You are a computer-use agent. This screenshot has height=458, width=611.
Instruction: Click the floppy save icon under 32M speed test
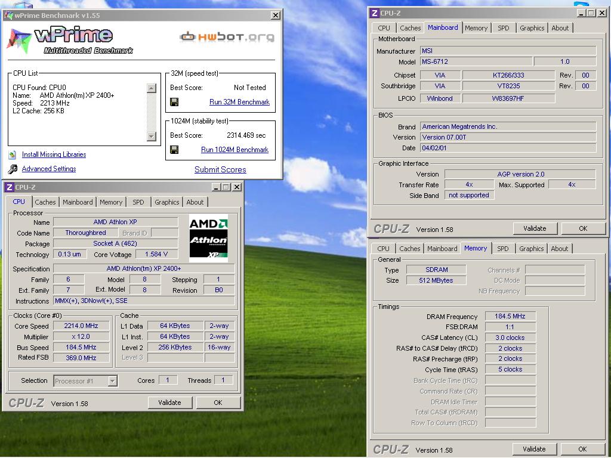pos(174,102)
